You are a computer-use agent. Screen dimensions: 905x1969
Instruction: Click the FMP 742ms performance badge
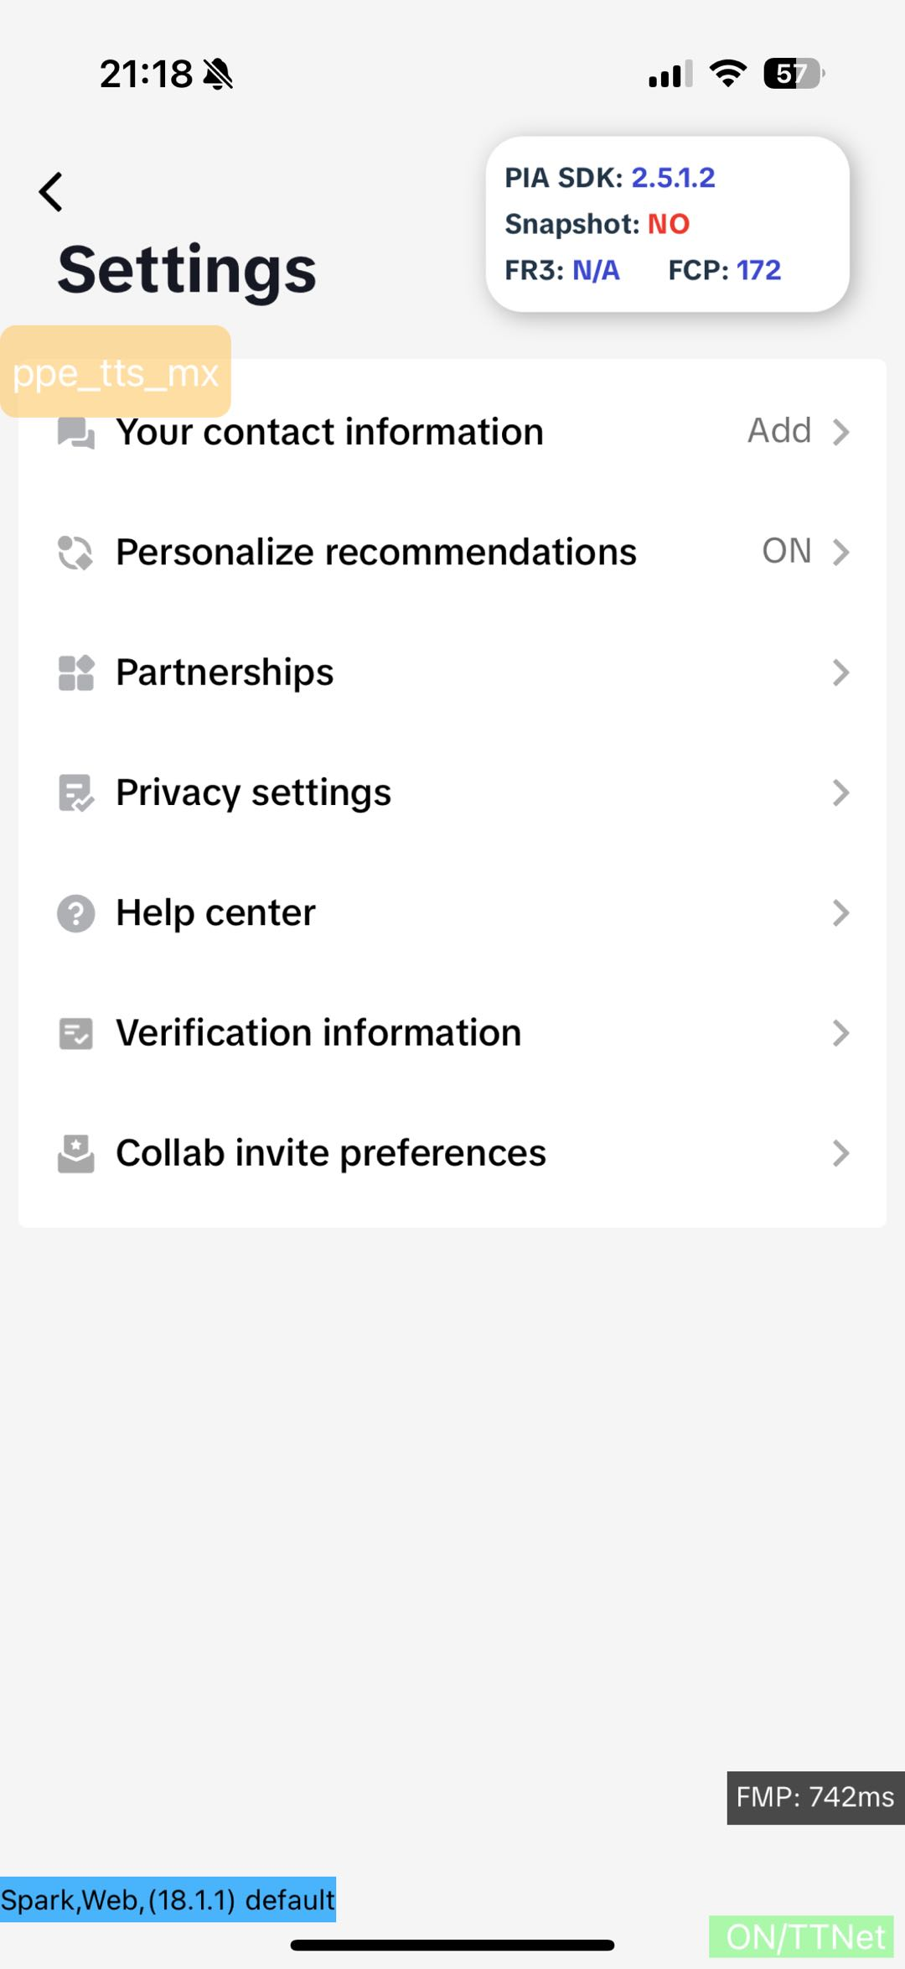pos(814,1797)
